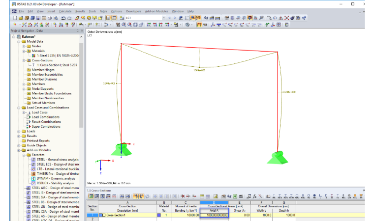
Task: Pin the Project Navigator panel
Action: coord(78,31)
